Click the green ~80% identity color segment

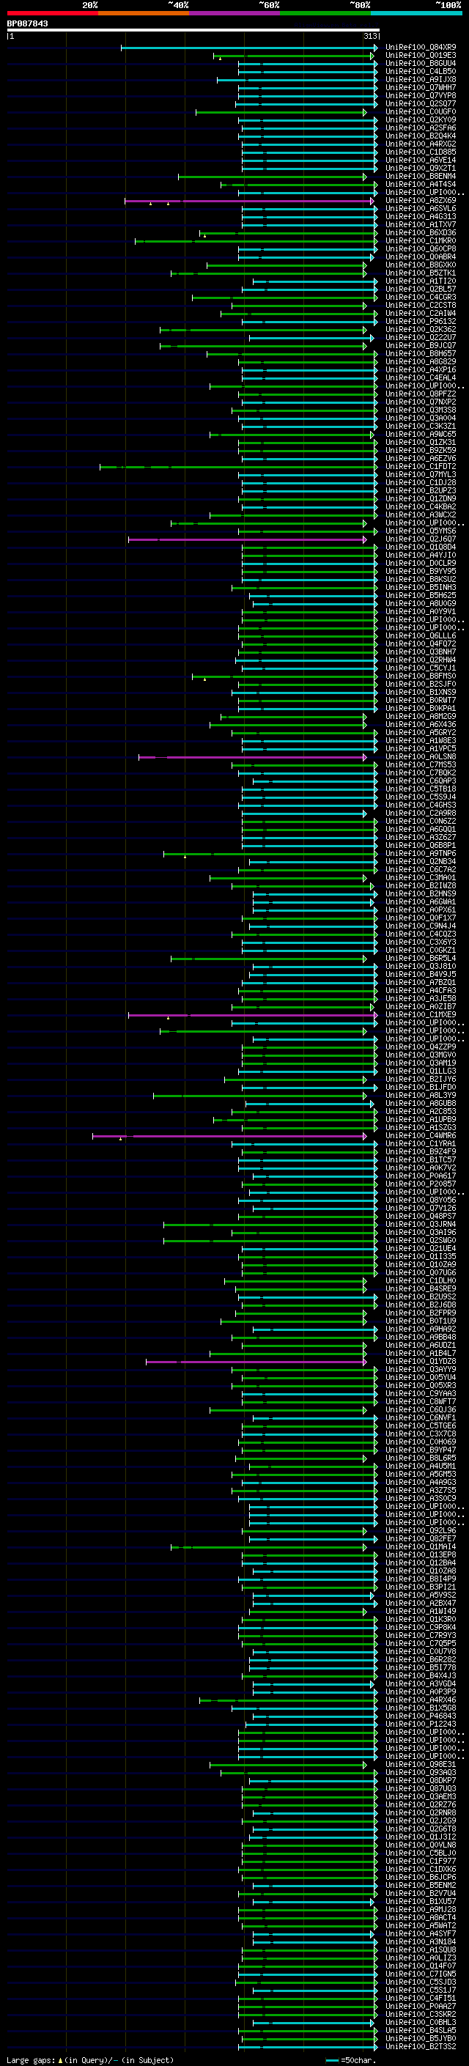tap(325, 14)
